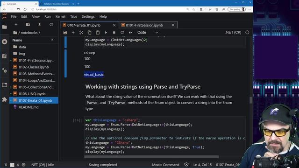This screenshot has height=168, width=299.
Task: Insert a cell below with plus
Action: (73, 33)
